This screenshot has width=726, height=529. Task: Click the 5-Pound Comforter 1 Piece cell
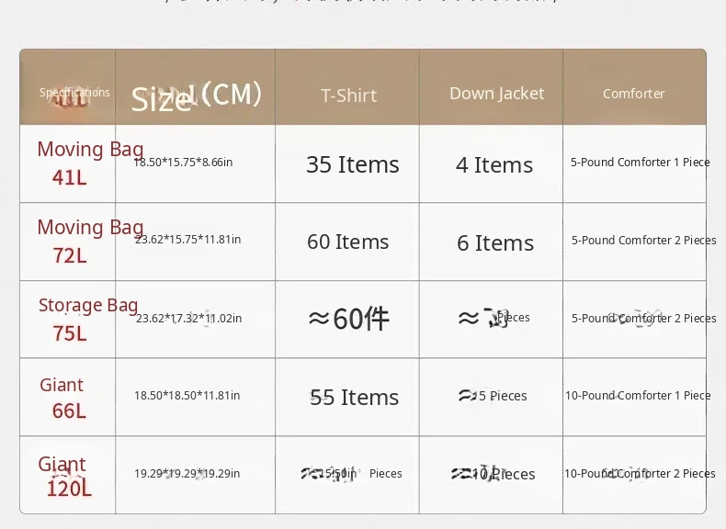640,163
